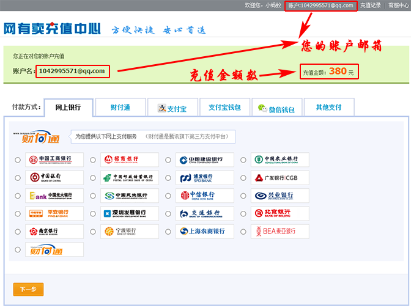Click the 财付通 logo card at bottom

[54, 249]
